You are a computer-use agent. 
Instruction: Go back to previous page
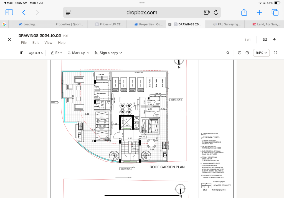coord(24,12)
